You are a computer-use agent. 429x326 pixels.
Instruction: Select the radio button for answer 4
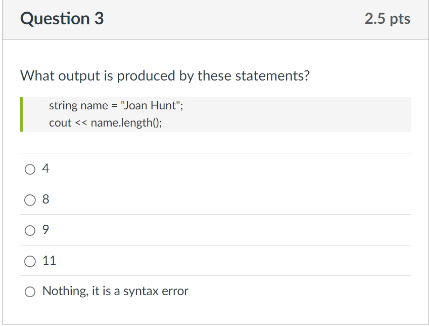click(x=30, y=169)
